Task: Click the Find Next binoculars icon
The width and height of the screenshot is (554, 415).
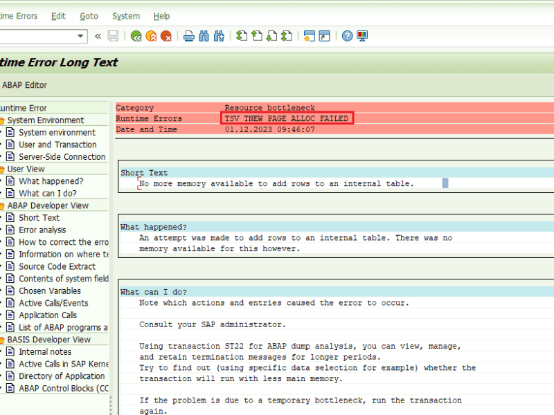Action: tap(219, 36)
